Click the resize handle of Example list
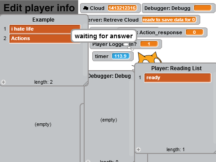 coord(86,84)
